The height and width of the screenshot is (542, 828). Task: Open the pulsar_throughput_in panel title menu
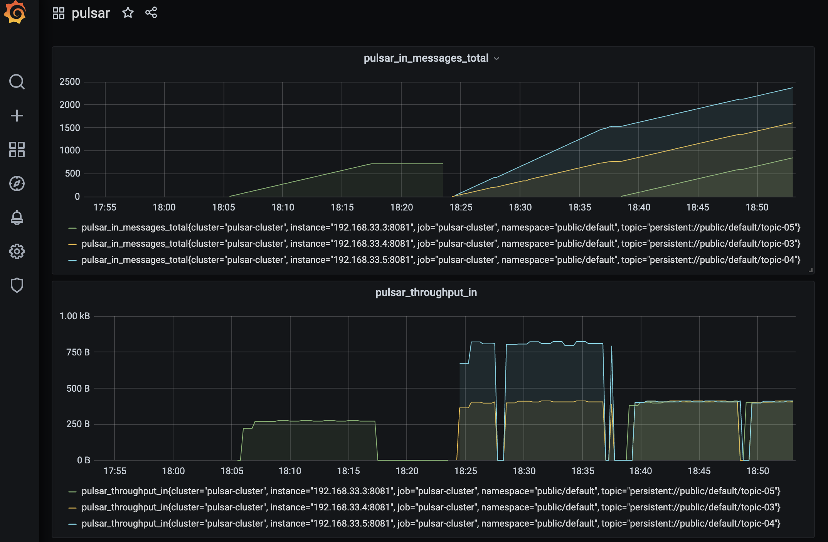click(426, 293)
